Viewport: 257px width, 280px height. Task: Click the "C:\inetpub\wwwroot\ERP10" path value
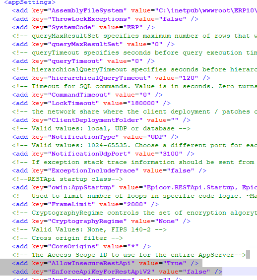(x=206, y=11)
